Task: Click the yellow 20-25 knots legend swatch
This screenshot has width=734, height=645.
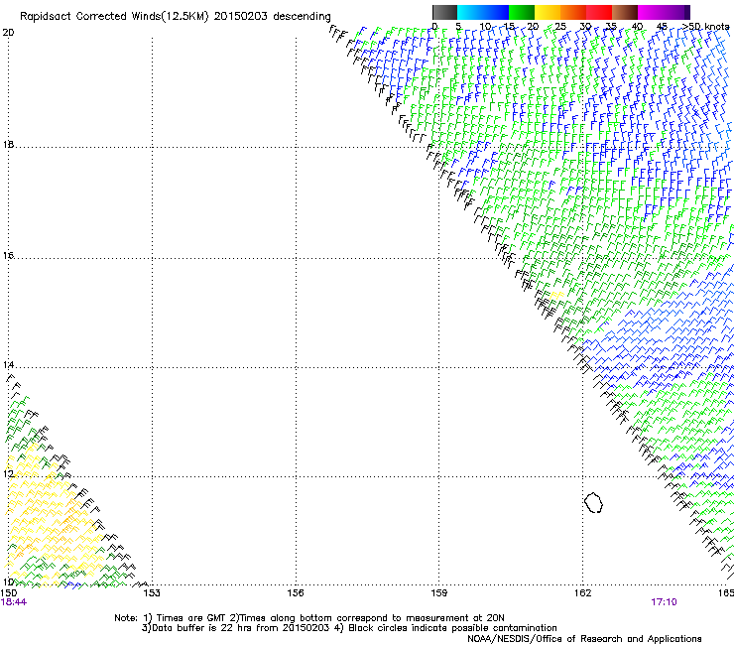Action: point(548,12)
